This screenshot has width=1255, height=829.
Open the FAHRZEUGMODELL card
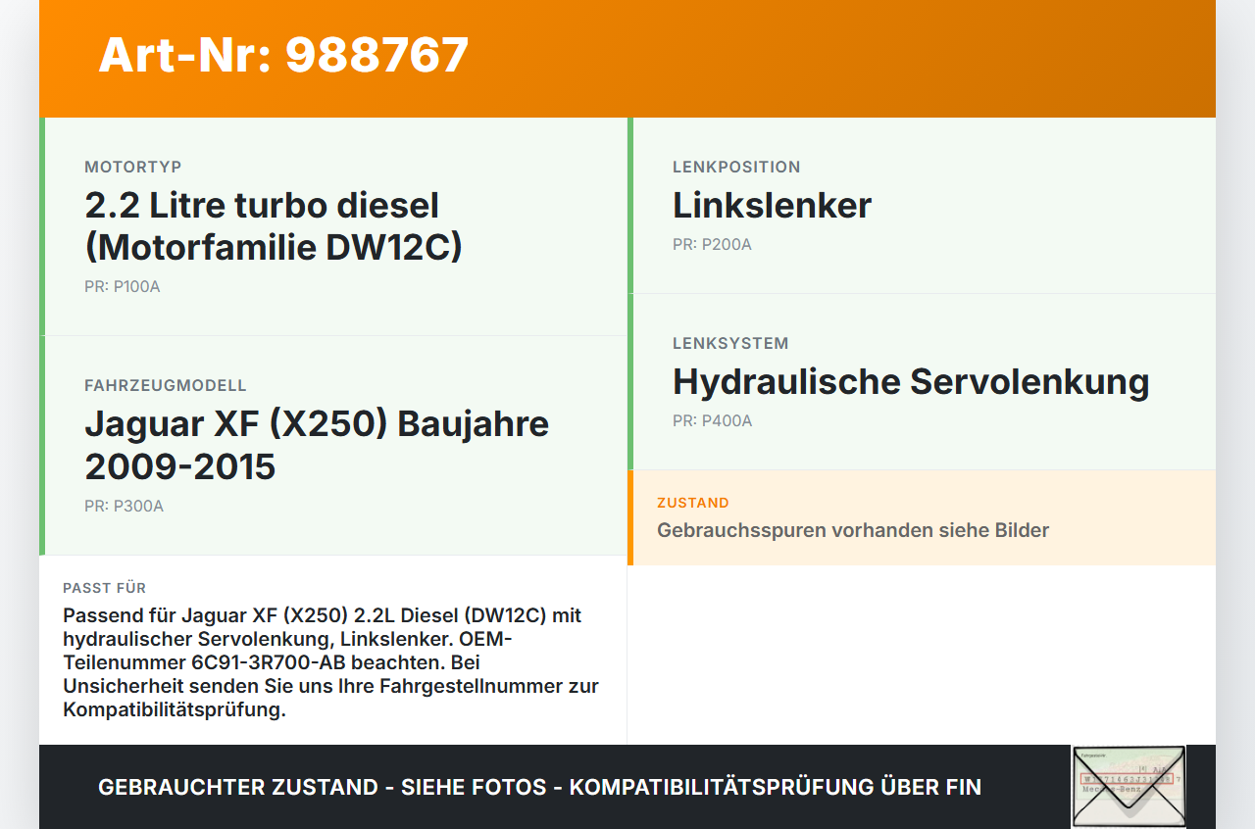click(333, 446)
